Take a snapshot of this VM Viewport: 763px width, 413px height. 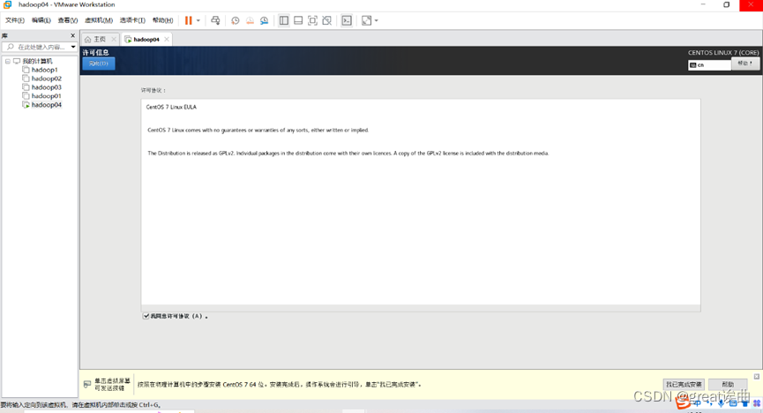235,20
